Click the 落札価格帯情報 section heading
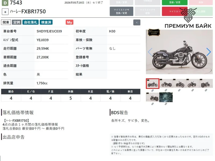The width and height of the screenshot is (215, 161). [x=18, y=112]
